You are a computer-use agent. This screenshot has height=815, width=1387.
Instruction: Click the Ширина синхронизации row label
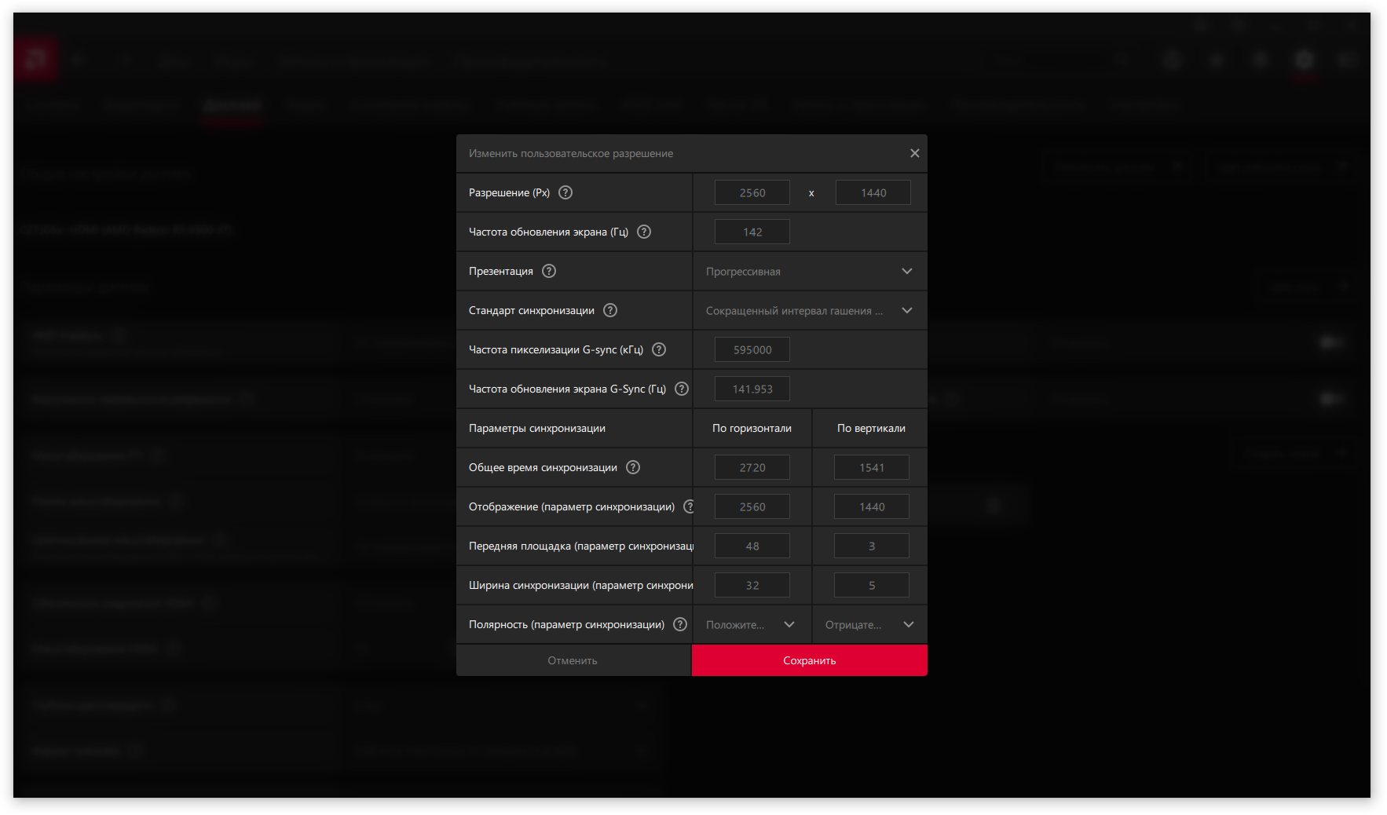[x=581, y=585]
